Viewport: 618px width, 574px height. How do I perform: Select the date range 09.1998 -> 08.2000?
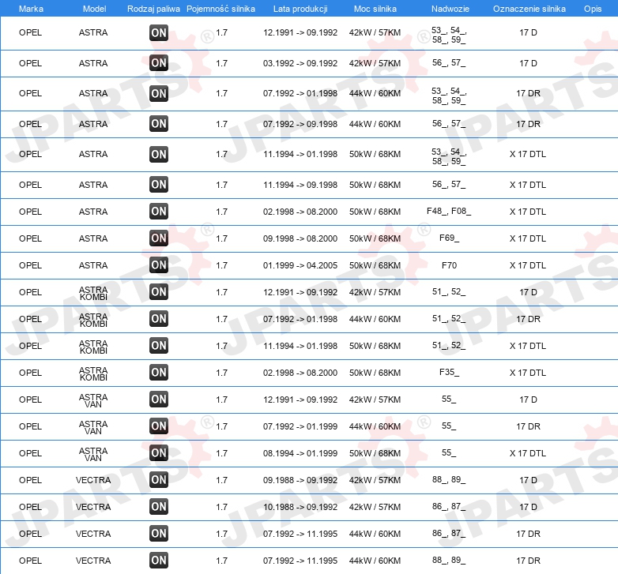[x=300, y=238]
